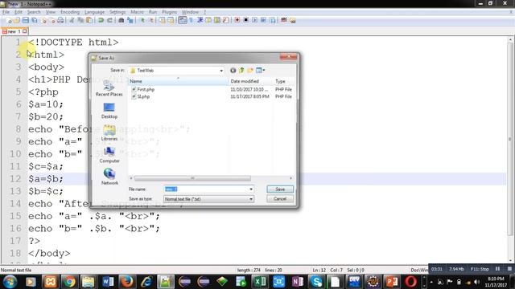Click the volume icon in system tray
Viewport: 515px width, 289px height.
pos(477,282)
